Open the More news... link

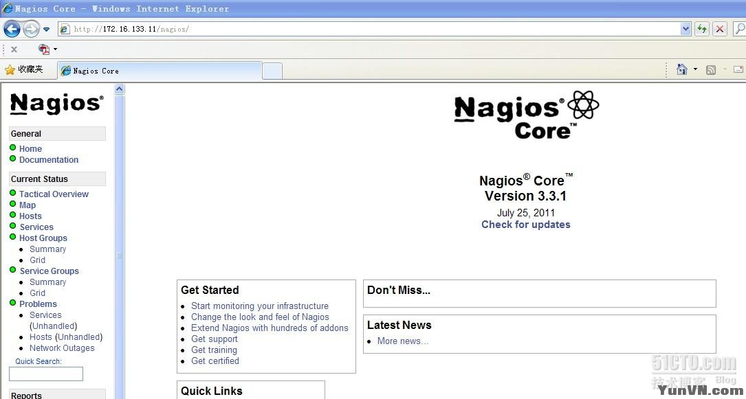coord(403,341)
